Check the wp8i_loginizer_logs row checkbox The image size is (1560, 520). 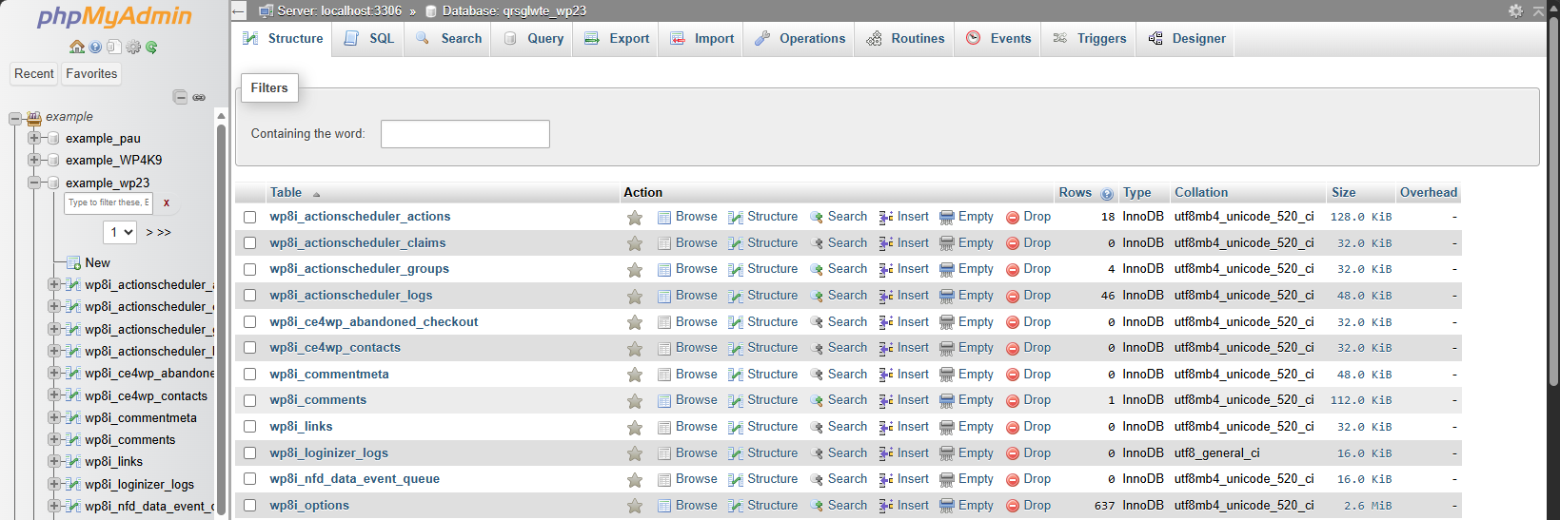tap(249, 453)
